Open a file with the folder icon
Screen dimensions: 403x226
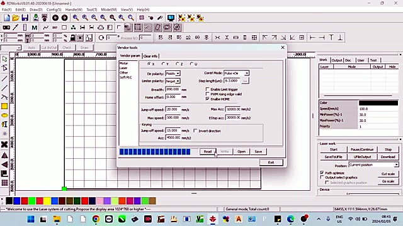[x=16, y=18]
